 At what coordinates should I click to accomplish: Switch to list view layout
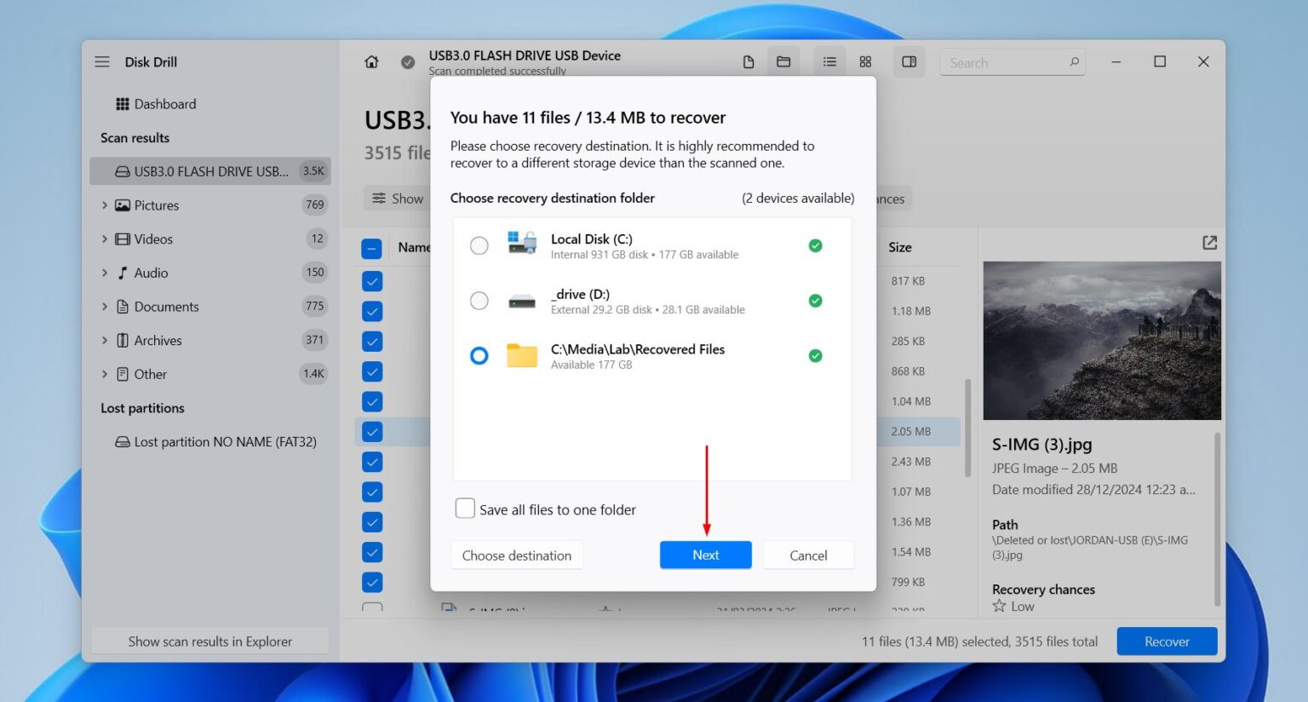[829, 61]
